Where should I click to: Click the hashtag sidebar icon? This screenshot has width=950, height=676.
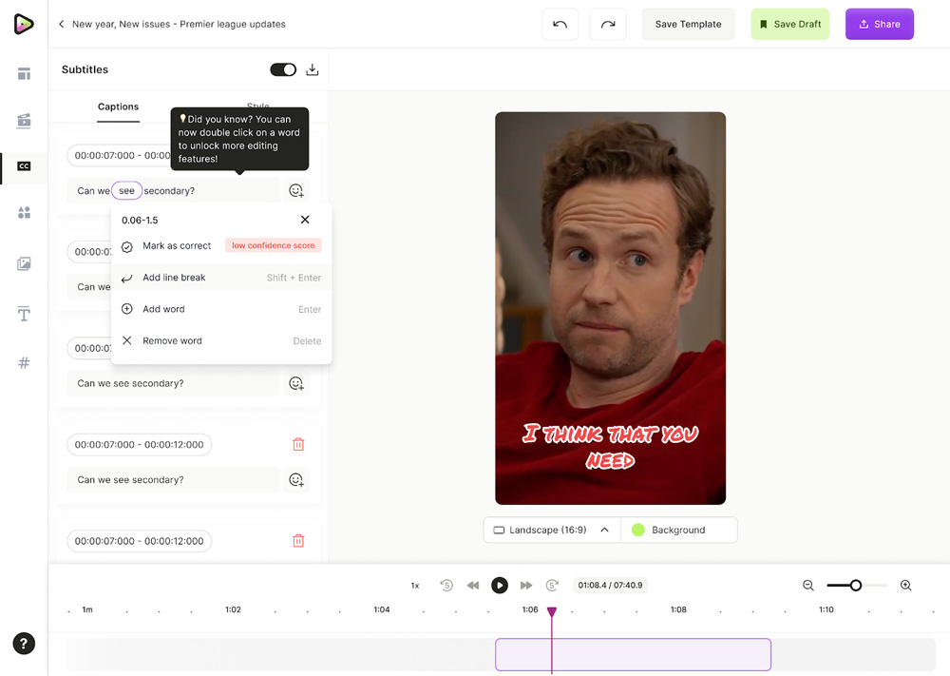point(24,363)
